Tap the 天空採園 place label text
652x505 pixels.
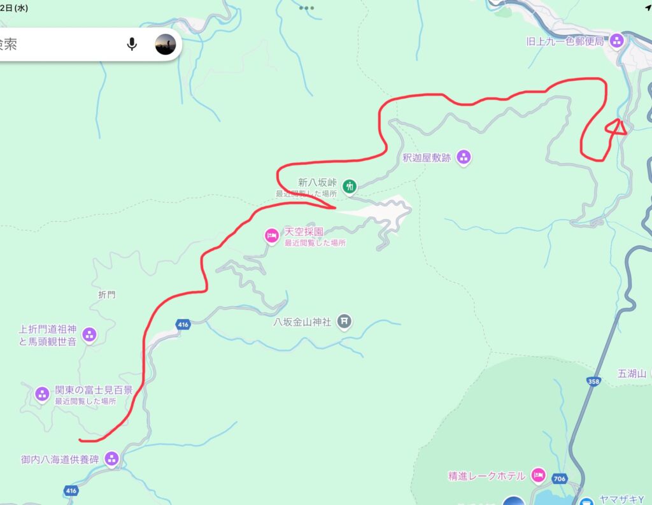coord(304,232)
